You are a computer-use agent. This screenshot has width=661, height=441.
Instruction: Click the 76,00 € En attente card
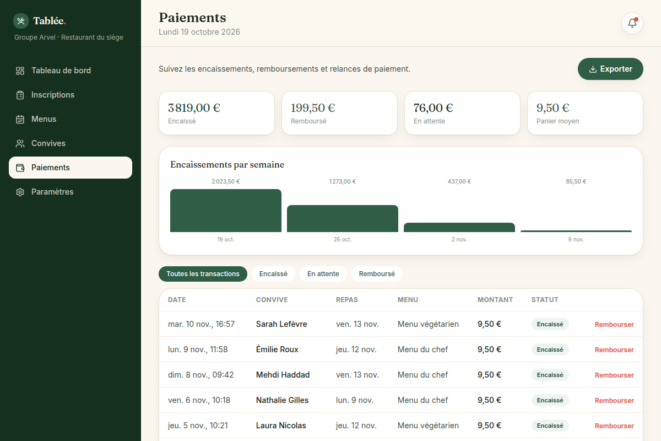pyautogui.click(x=462, y=113)
